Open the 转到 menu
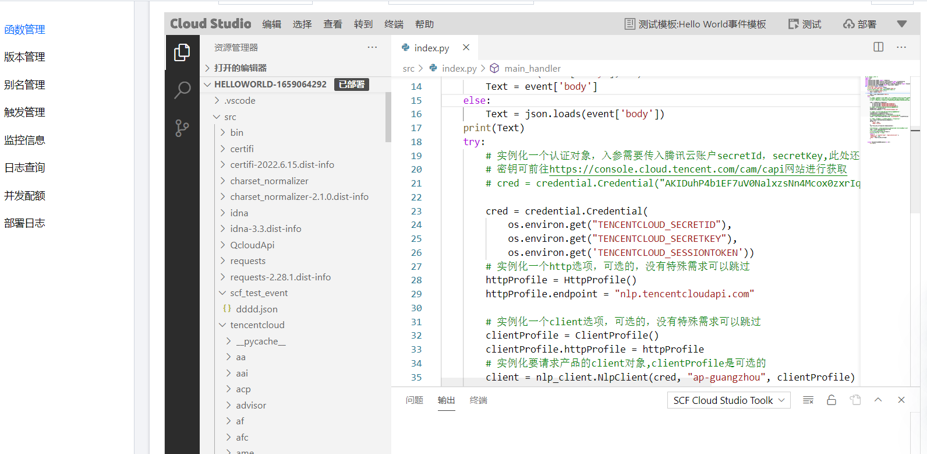Viewport: 927px width, 454px height. point(363,24)
